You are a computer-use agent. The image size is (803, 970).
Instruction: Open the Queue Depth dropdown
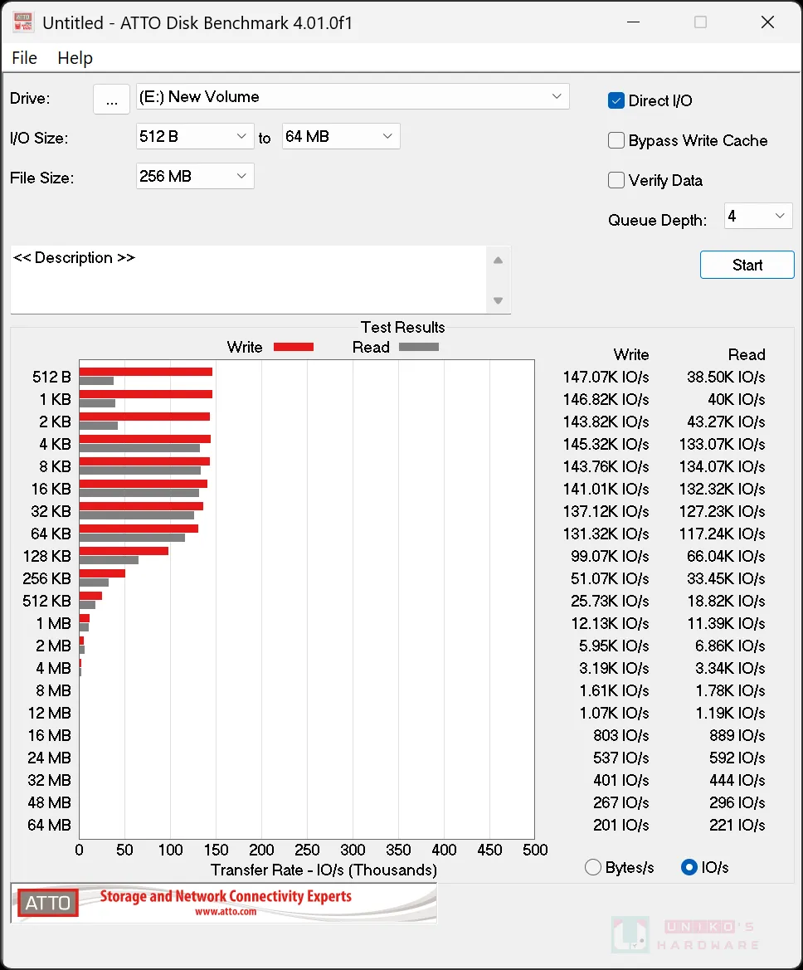[x=758, y=216]
